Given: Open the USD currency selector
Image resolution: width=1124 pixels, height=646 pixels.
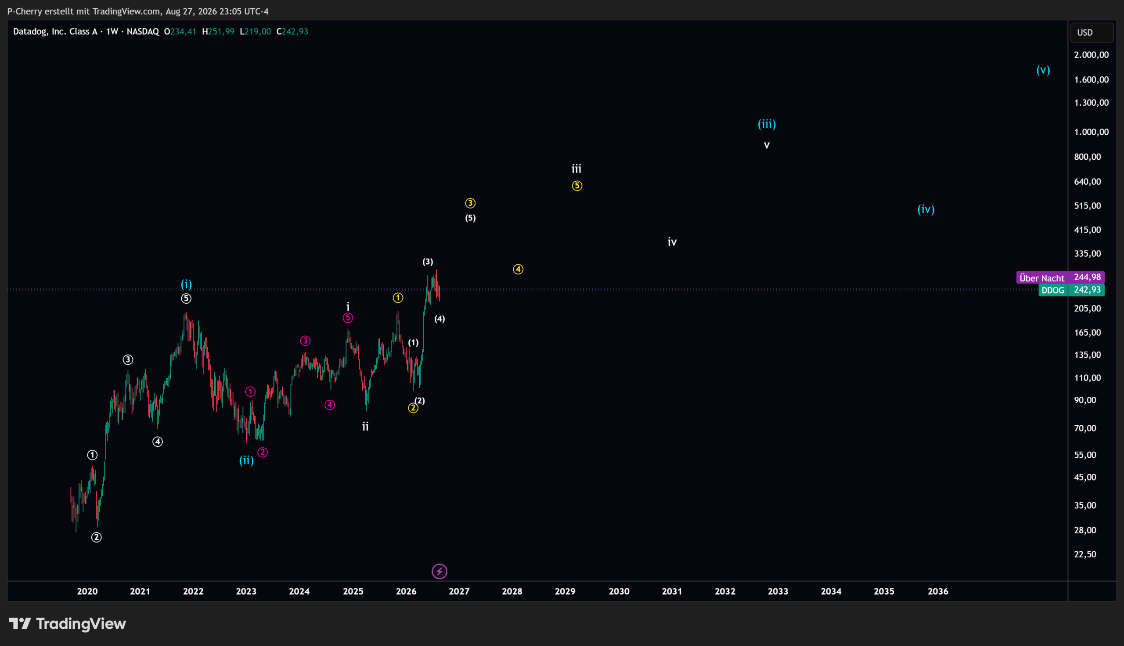Looking at the screenshot, I should click(x=1092, y=32).
